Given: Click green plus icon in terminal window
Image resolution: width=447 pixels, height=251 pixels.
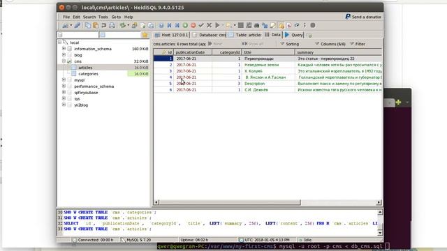Looking at the screenshot, I should click(x=399, y=102).
